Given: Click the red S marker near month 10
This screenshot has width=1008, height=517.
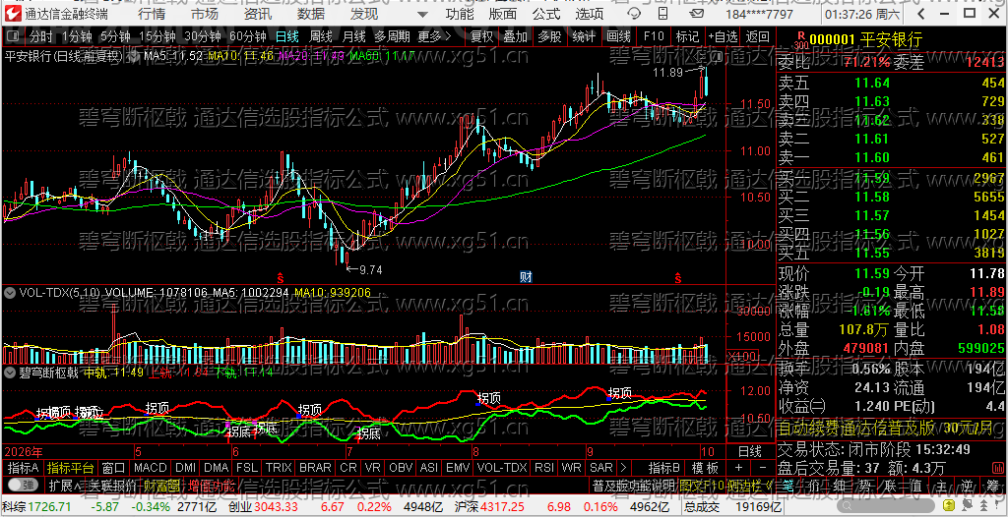Looking at the screenshot, I should click(677, 278).
